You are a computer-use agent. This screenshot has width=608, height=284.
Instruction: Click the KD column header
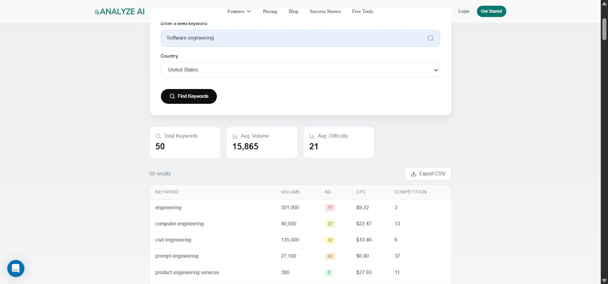tap(328, 192)
